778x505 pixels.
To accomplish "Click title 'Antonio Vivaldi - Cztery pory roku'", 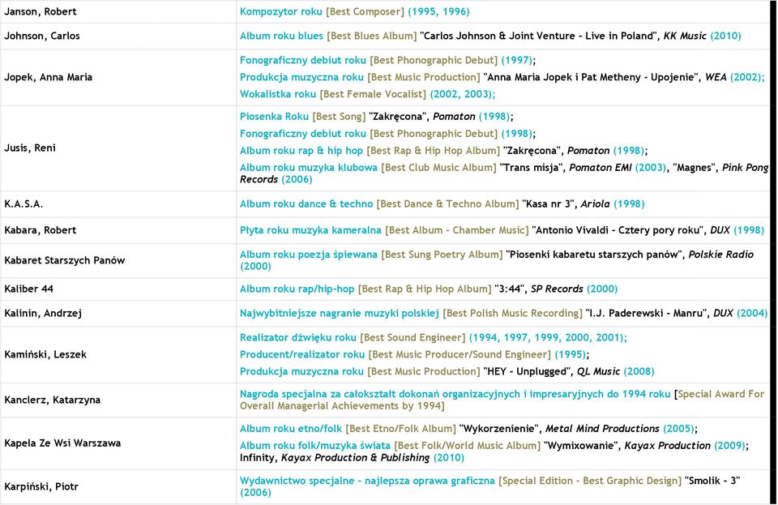I will coord(618,229).
